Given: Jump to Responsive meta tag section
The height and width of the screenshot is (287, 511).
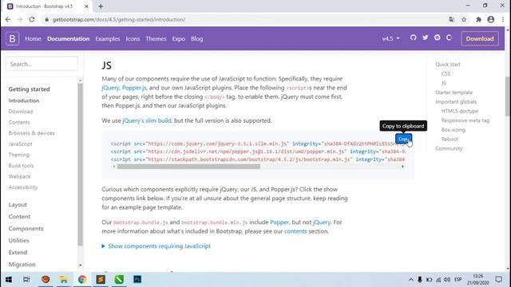Looking at the screenshot, I should [465, 120].
